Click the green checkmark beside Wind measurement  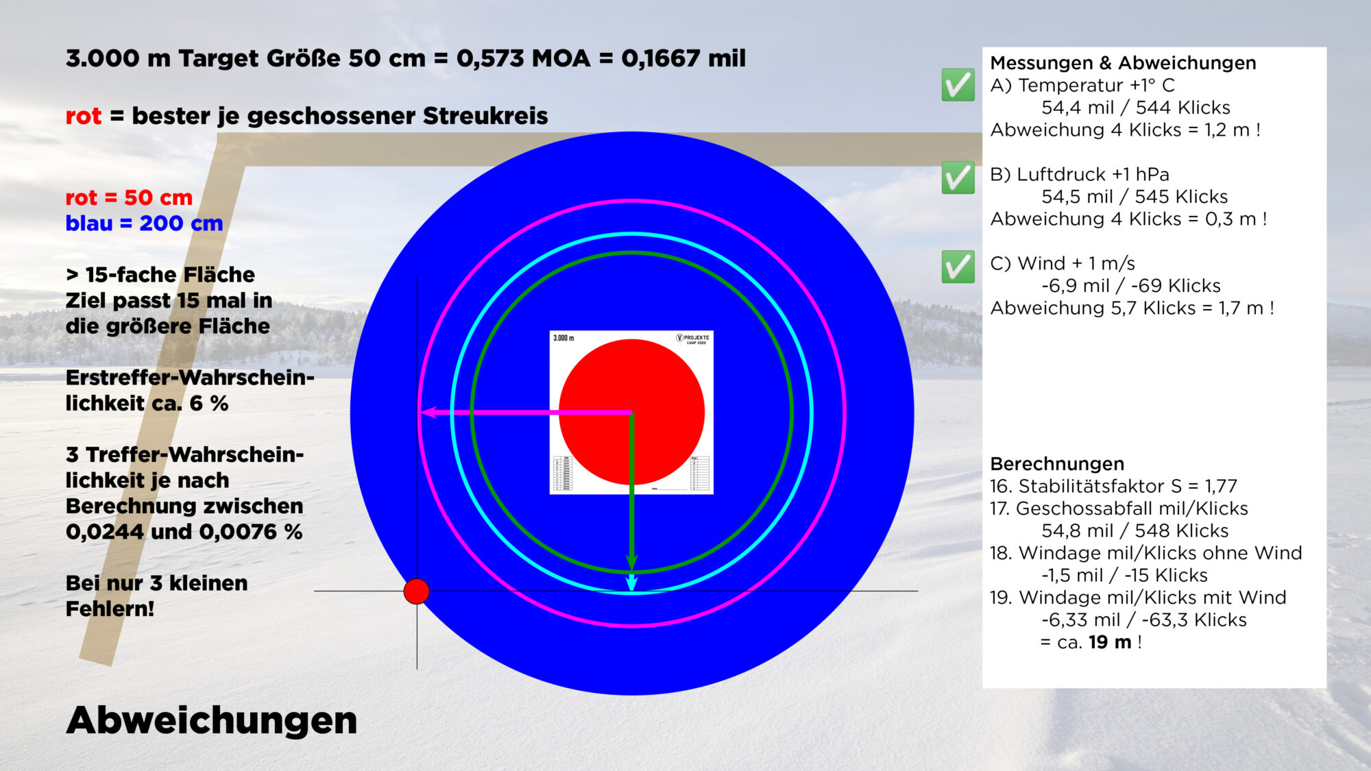pyautogui.click(x=958, y=267)
